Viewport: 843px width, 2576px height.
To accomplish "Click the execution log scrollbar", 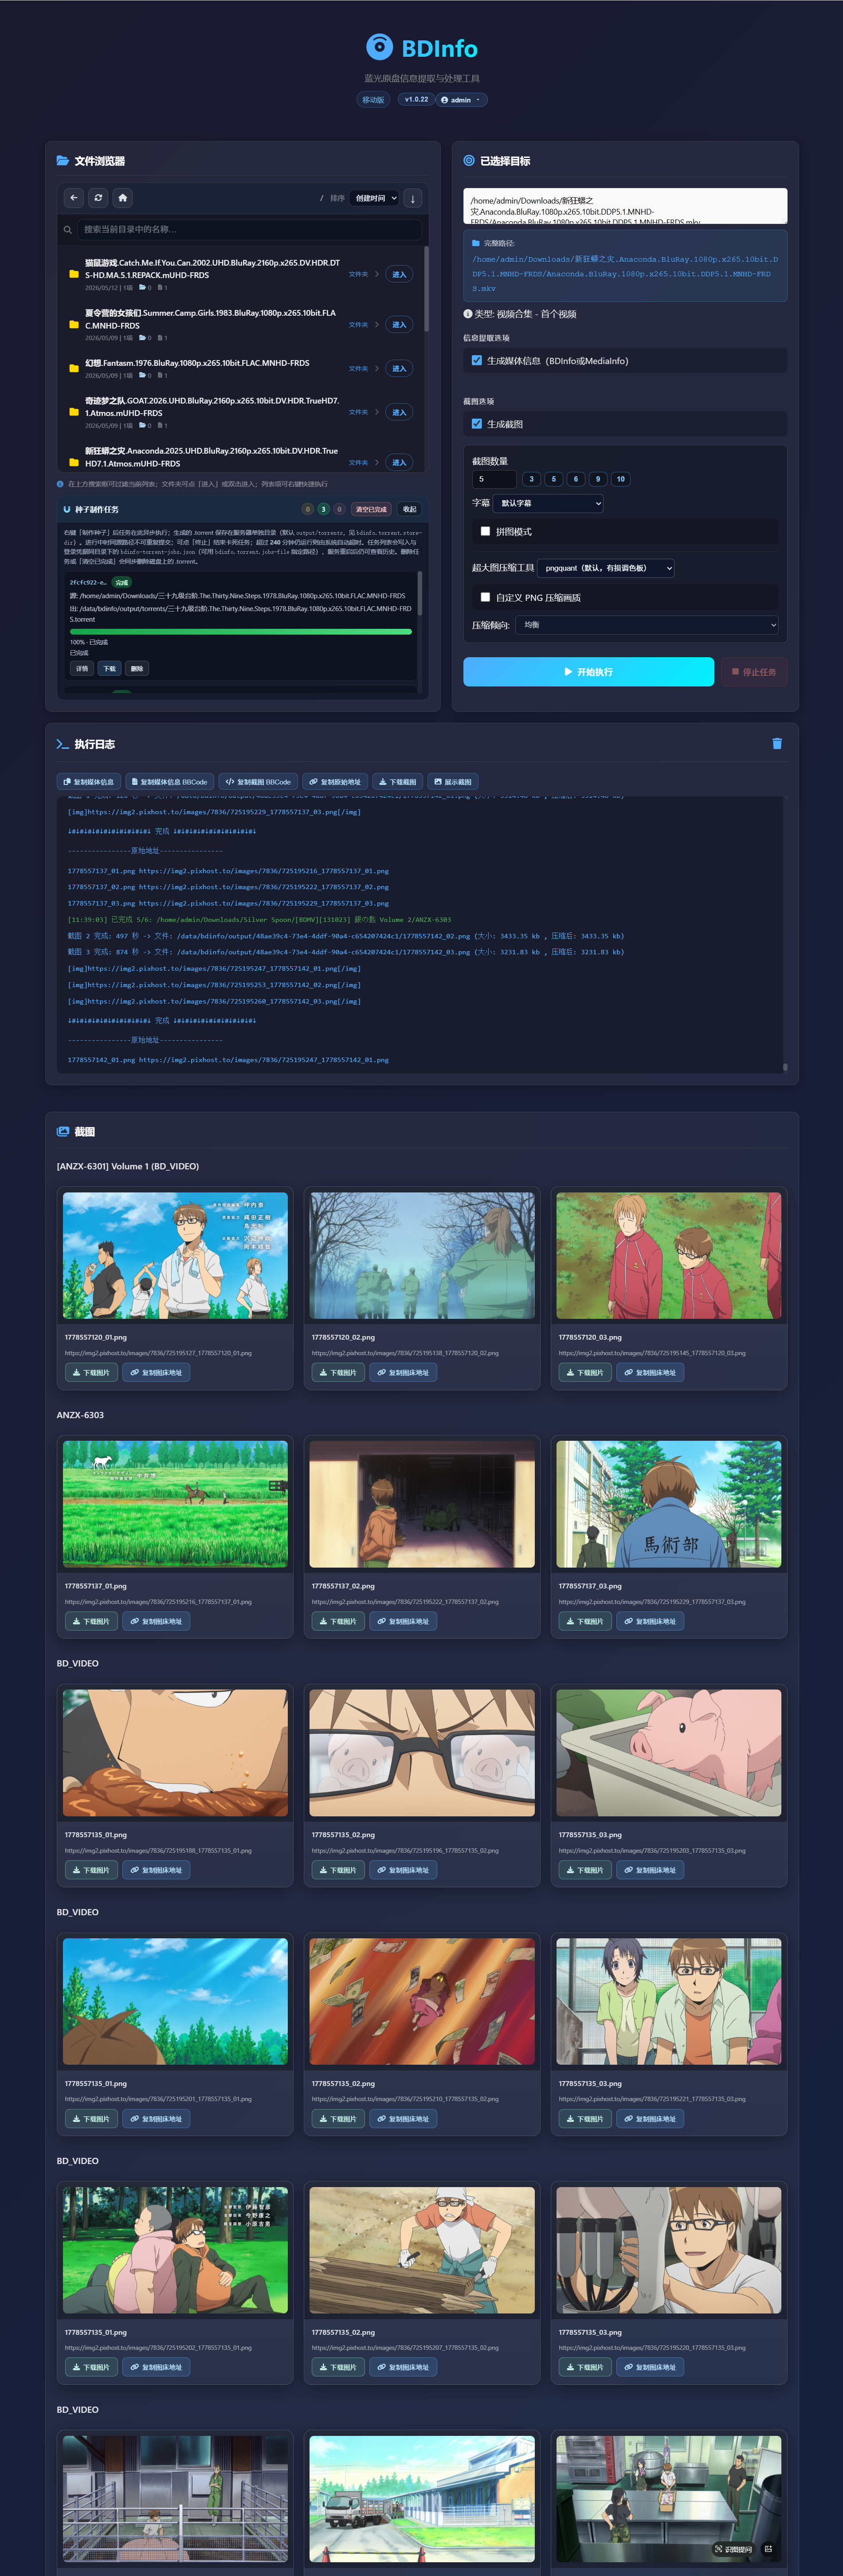I will pos(785,1067).
